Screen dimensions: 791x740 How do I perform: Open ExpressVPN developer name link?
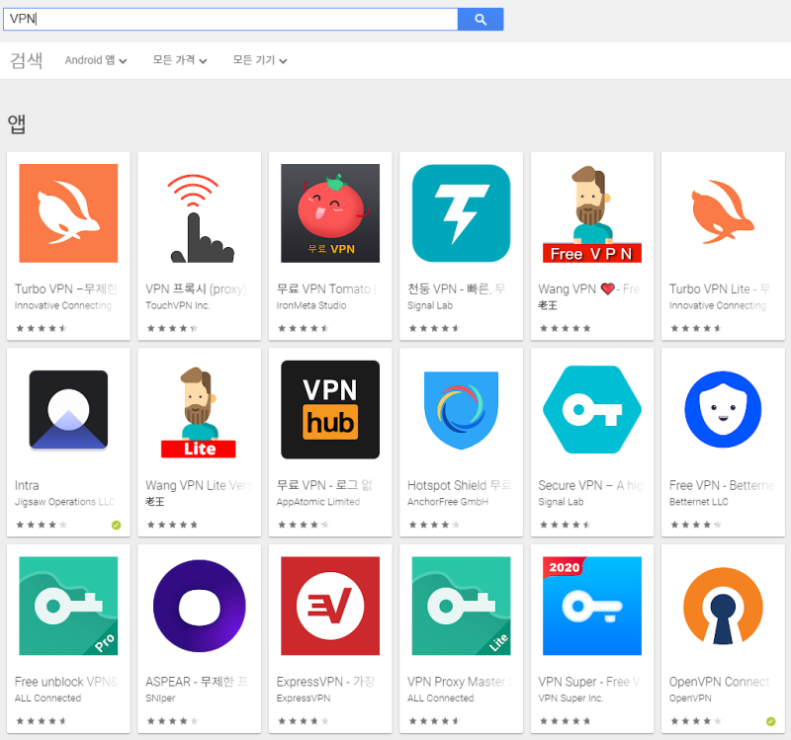tap(304, 699)
